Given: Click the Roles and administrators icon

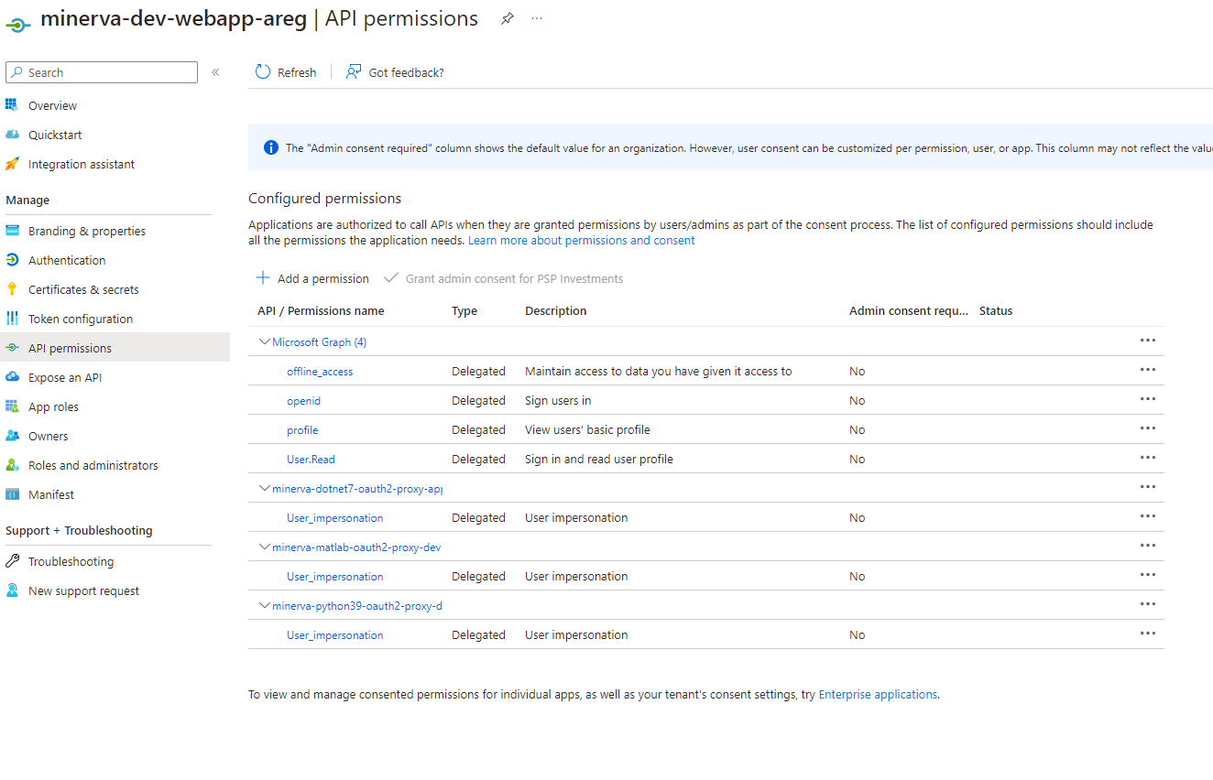Looking at the screenshot, I should [12, 465].
